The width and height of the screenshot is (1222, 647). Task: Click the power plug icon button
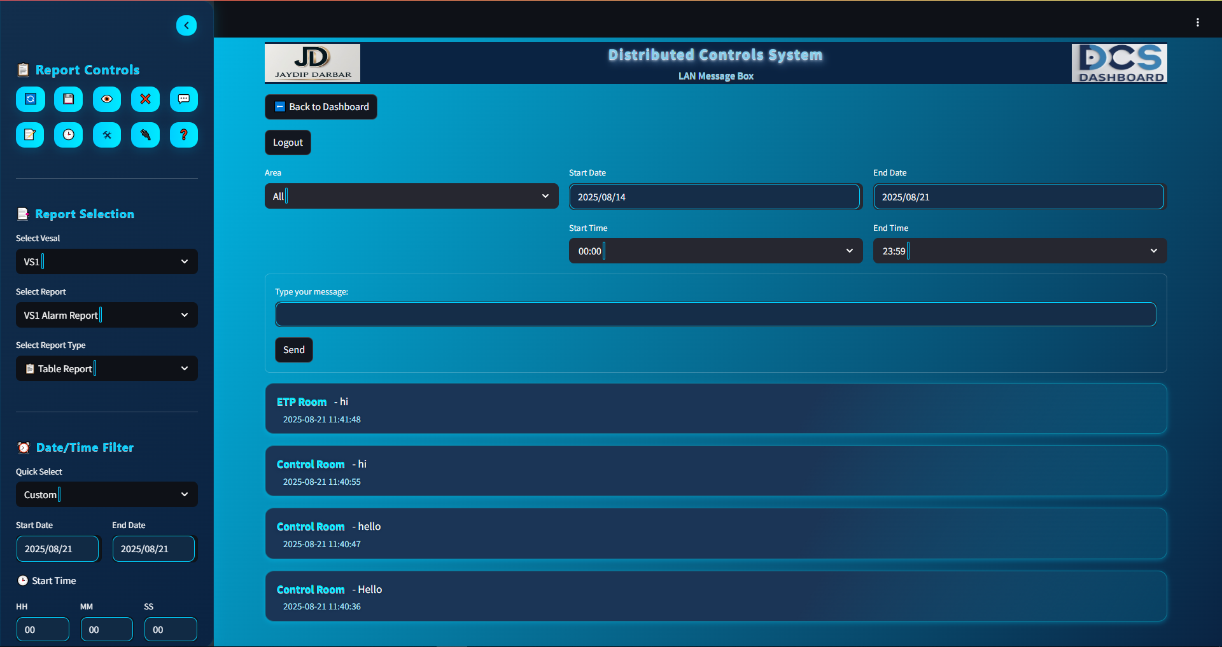(x=145, y=135)
